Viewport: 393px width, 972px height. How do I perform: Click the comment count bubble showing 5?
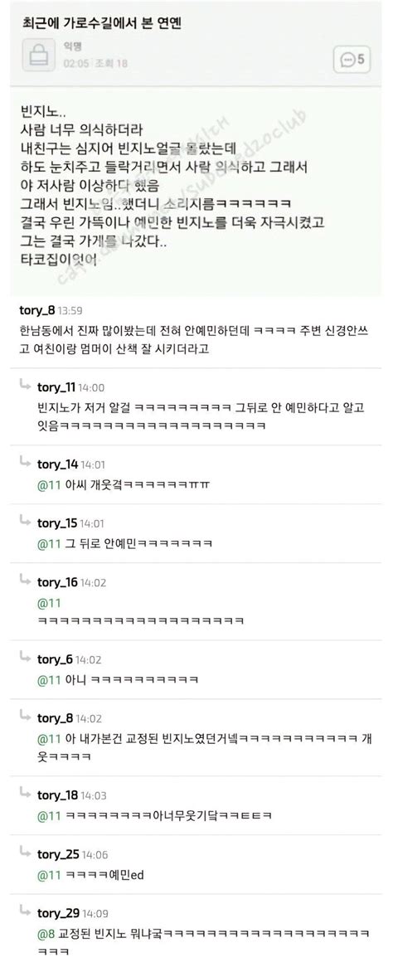click(352, 60)
